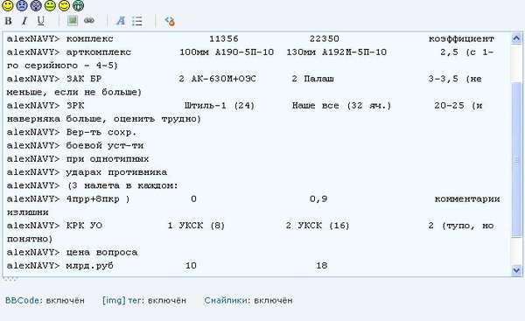Insert a hyperlink with the chain icon
This screenshot has height=321, width=525.
[89, 21]
